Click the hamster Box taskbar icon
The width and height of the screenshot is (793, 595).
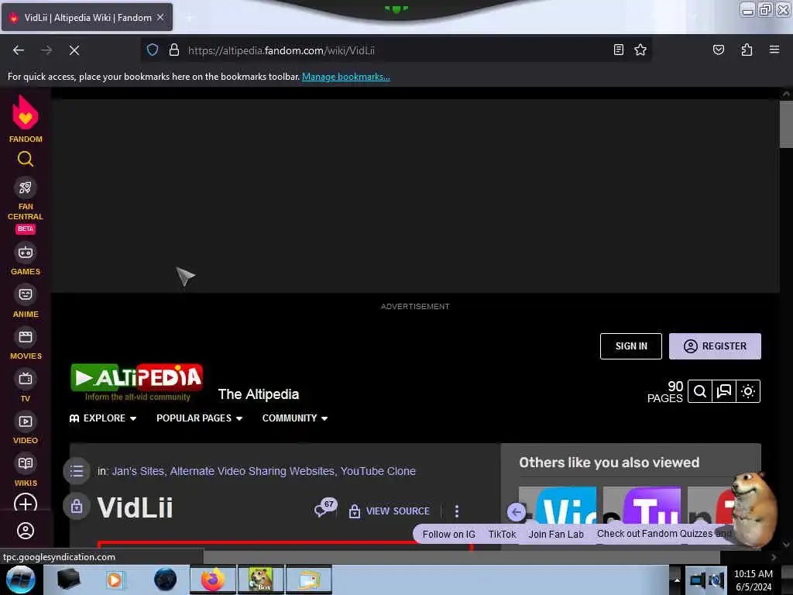(x=261, y=580)
